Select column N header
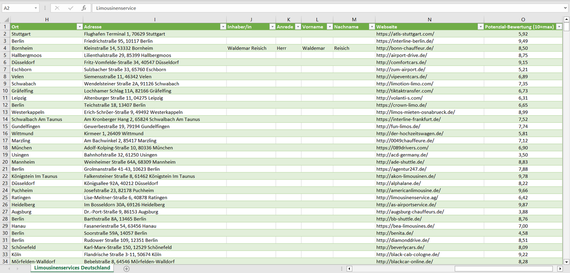 (x=430, y=20)
